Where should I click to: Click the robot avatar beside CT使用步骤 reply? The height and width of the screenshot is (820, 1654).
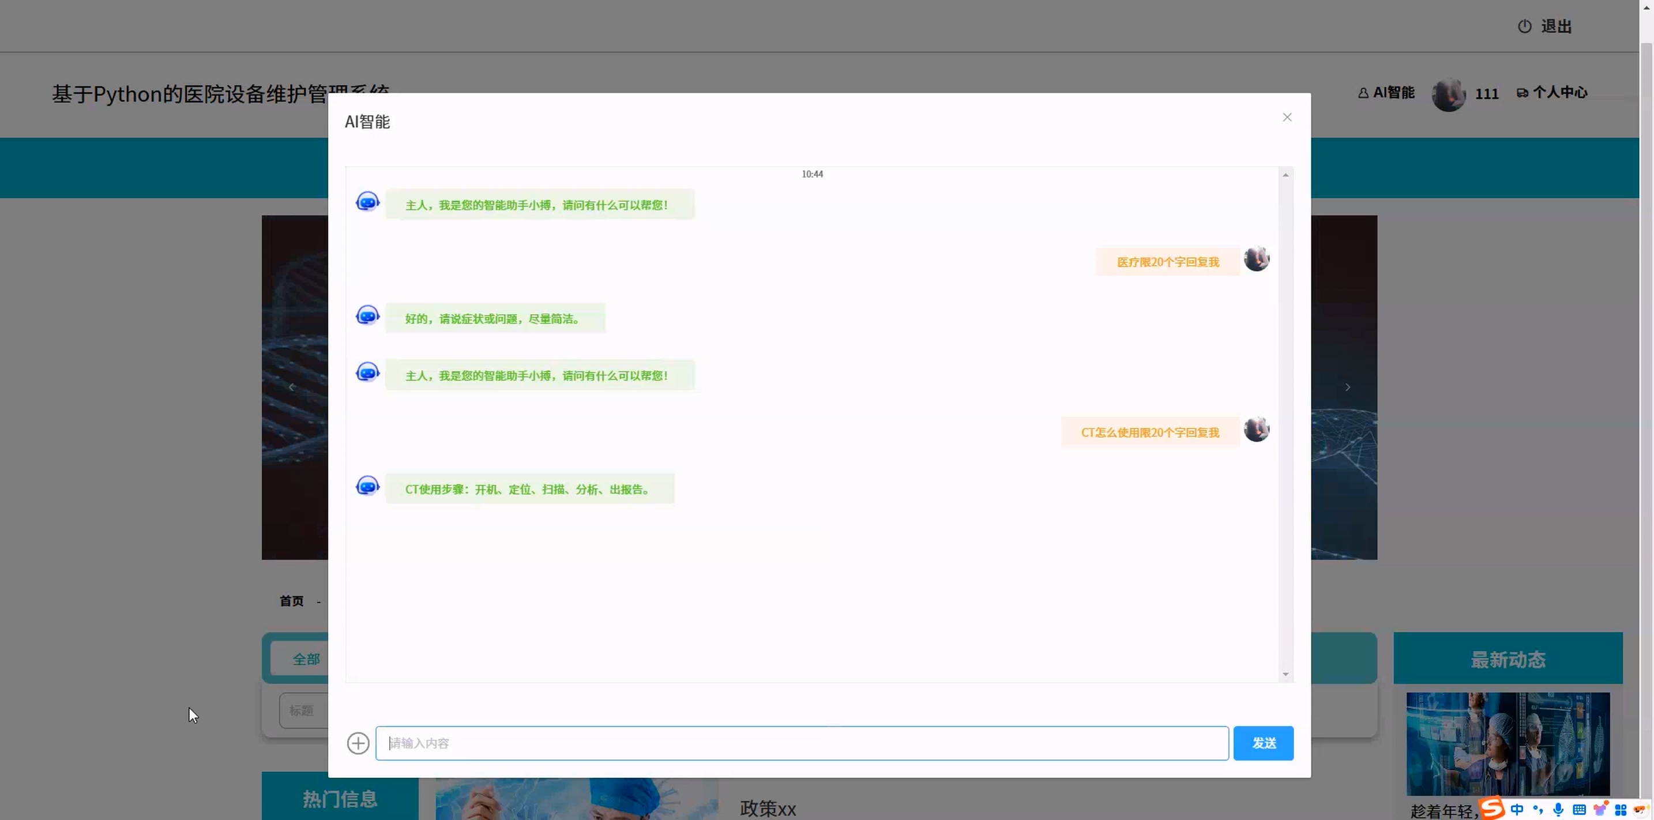(x=367, y=486)
